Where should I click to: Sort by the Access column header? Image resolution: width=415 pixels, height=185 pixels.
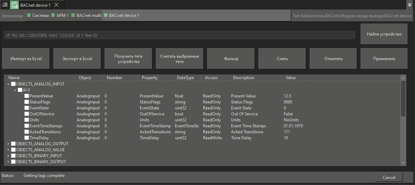[x=215, y=78]
